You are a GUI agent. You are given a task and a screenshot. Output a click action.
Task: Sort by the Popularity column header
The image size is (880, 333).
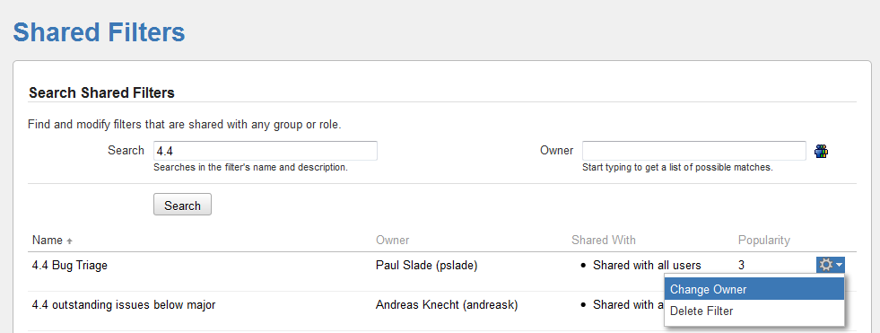pos(763,241)
